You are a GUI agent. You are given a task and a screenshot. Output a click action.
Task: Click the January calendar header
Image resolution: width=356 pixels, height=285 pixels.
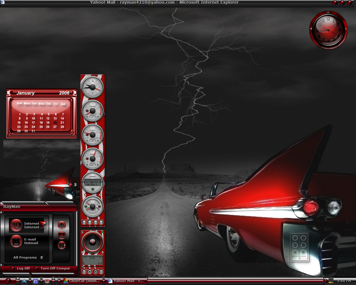tap(42, 93)
